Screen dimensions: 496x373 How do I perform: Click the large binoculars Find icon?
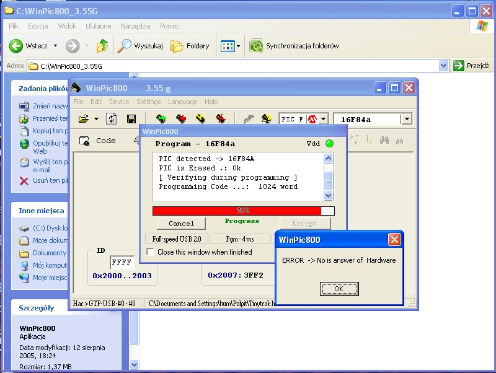click(x=384, y=139)
